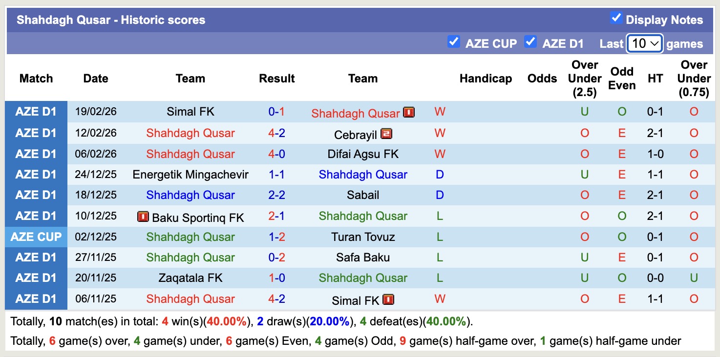Click the red card icon before Baku Sportinq FK
The width and height of the screenshot is (720, 357).
[x=143, y=217]
